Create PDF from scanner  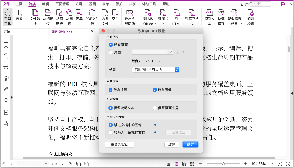[x=48, y=17]
